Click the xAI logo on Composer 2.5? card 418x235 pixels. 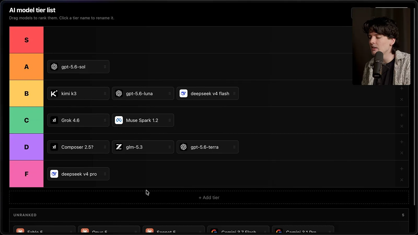click(x=54, y=147)
